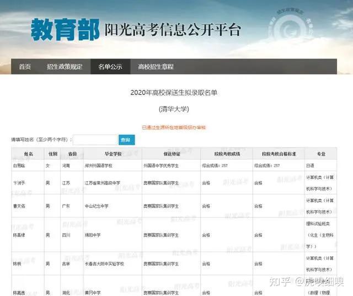The image size is (353, 296).
Task: Click the 专业 column header
Action: tap(321, 154)
